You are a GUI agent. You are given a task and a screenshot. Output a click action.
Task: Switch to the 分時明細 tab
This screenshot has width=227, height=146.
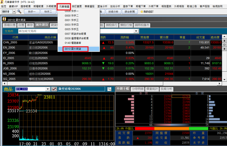(138, 89)
